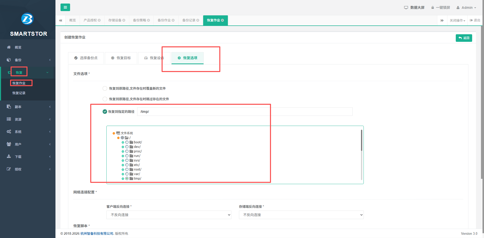Click the 授权 edit icon
This screenshot has width=484, height=238.
[x=9, y=169]
